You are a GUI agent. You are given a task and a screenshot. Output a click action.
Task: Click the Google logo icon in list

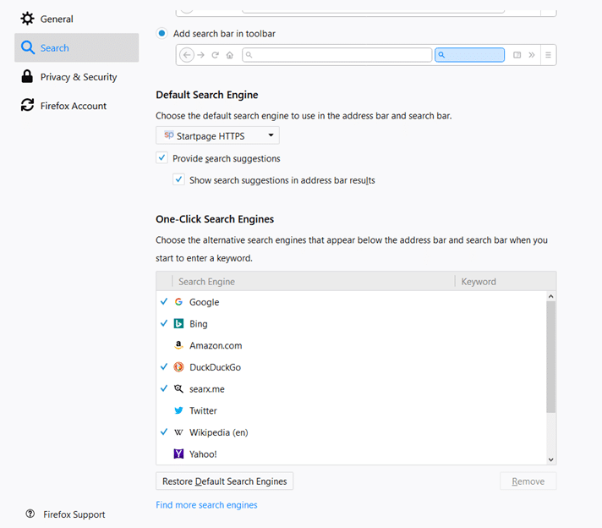[178, 302]
